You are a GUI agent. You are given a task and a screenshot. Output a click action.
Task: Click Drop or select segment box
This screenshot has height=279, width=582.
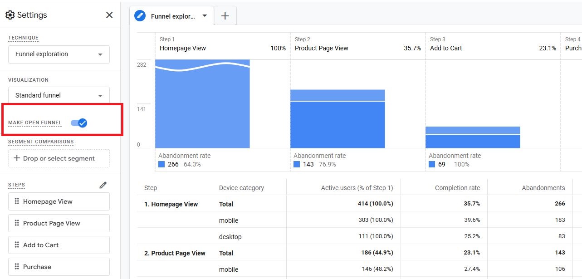point(59,158)
